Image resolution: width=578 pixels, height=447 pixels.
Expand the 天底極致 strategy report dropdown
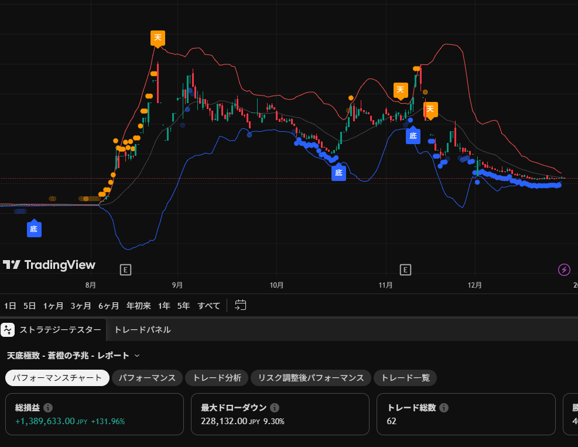pos(137,356)
